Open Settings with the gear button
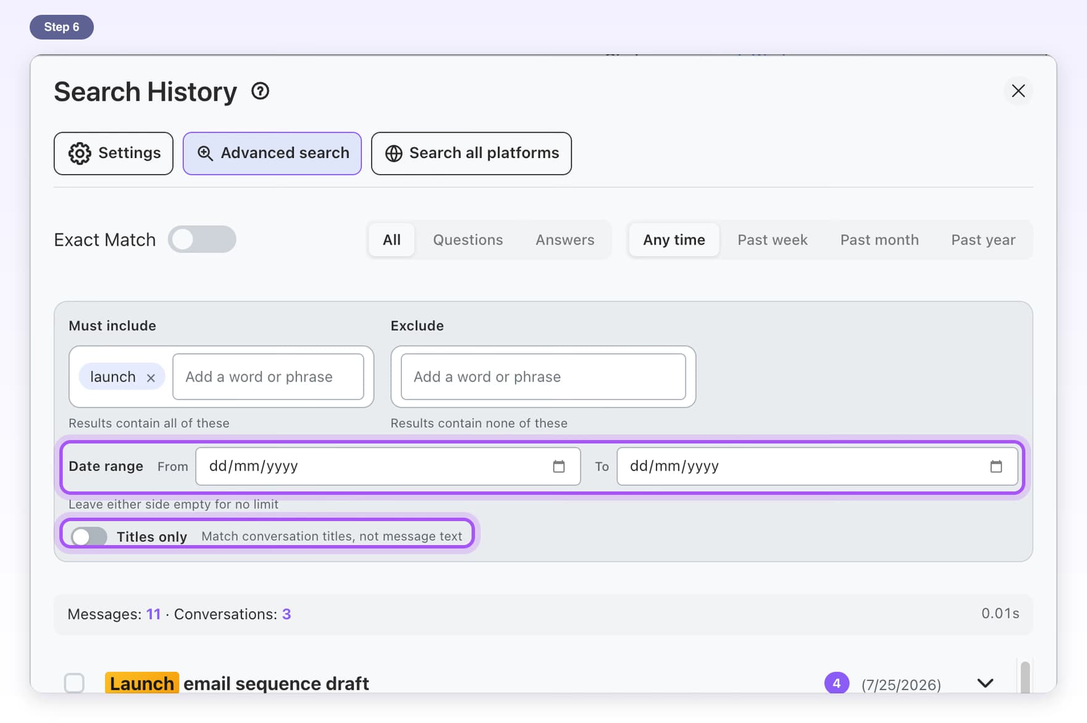The width and height of the screenshot is (1087, 723). click(x=114, y=153)
